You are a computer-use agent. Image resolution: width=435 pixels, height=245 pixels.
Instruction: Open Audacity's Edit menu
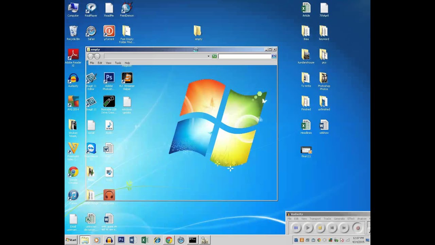point(296,219)
